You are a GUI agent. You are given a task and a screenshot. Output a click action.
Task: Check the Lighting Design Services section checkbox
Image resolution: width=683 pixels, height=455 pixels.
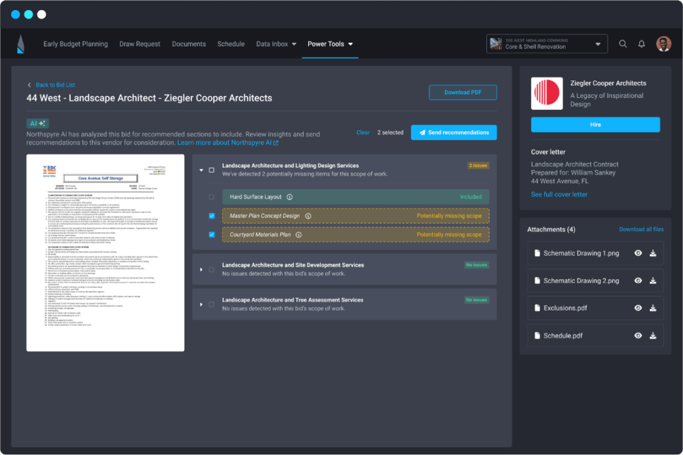tap(211, 170)
